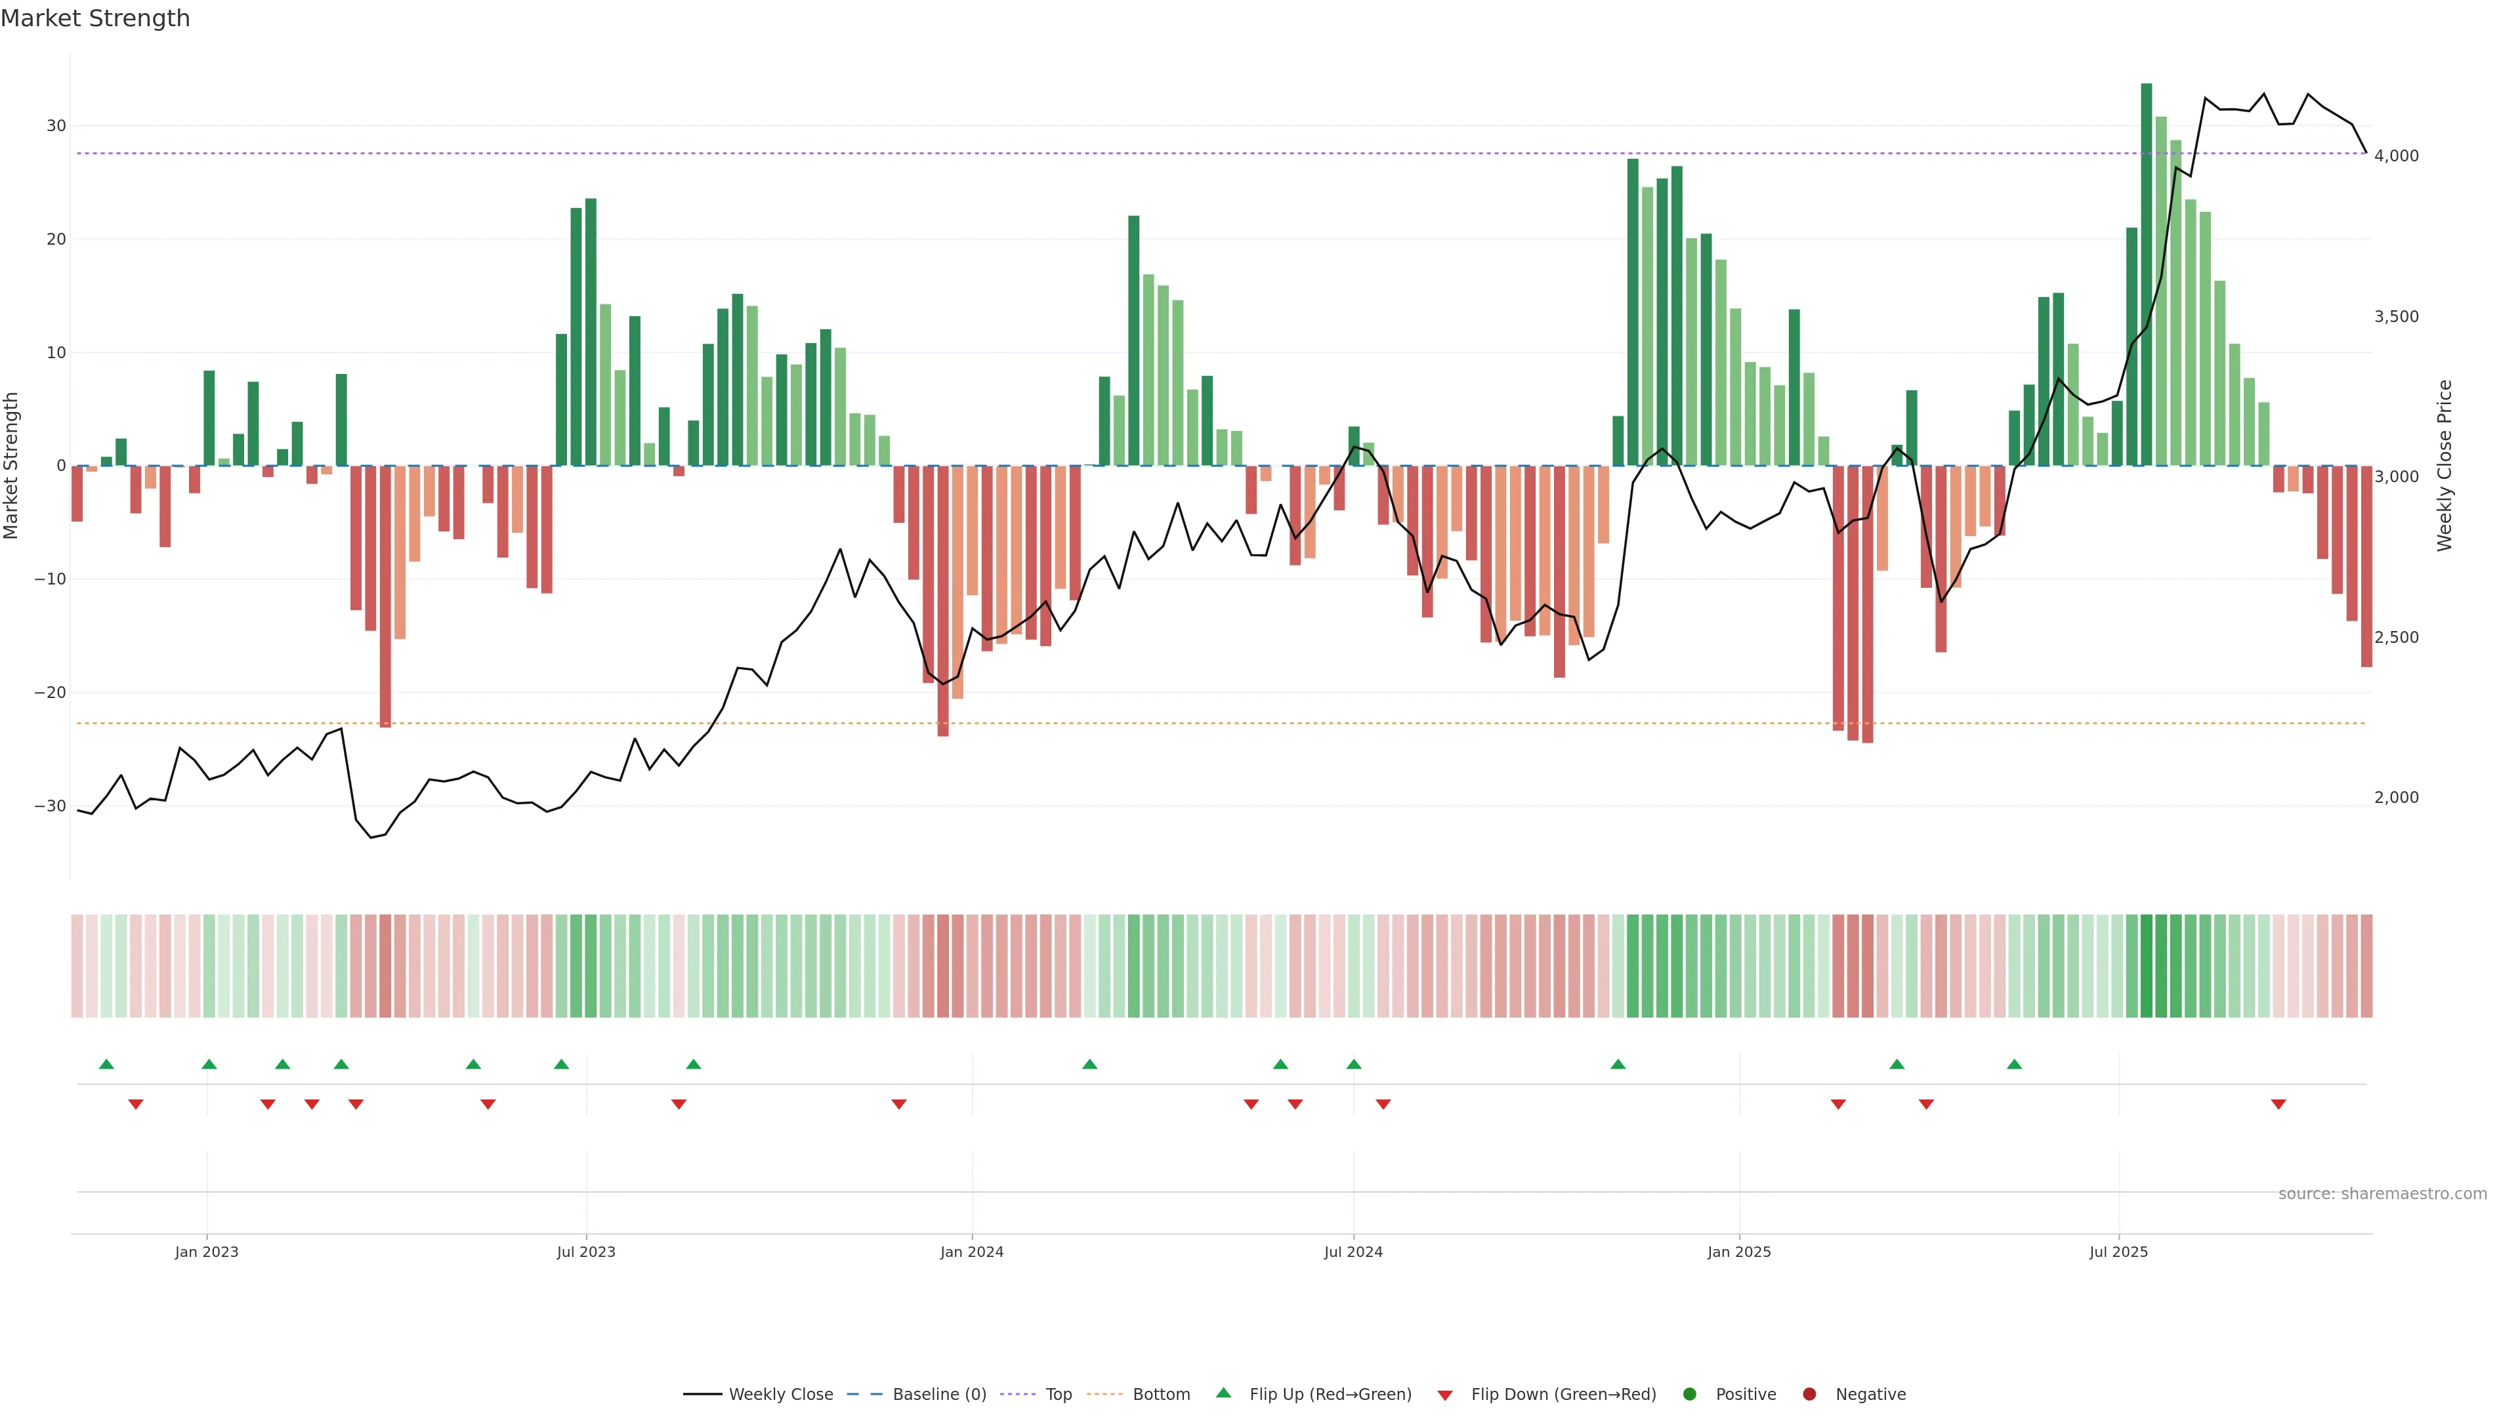
Task: Click the last green flip-up triangle marker
Action: click(x=2014, y=1064)
